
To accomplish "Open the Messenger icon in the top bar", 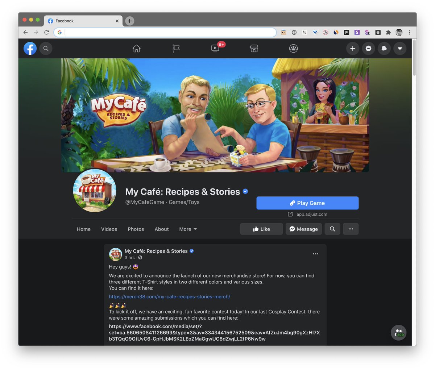I will click(x=368, y=48).
